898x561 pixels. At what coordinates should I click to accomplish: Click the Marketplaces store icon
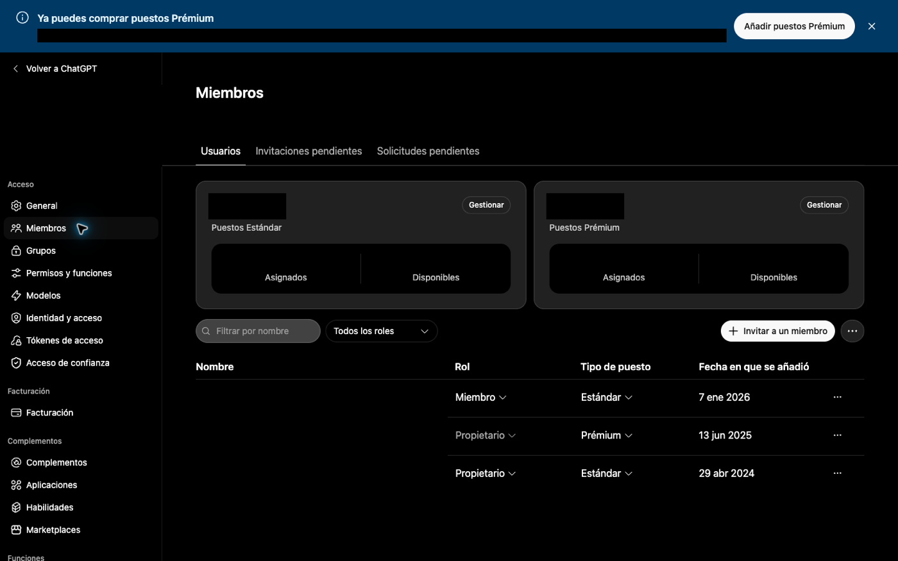pos(16,530)
